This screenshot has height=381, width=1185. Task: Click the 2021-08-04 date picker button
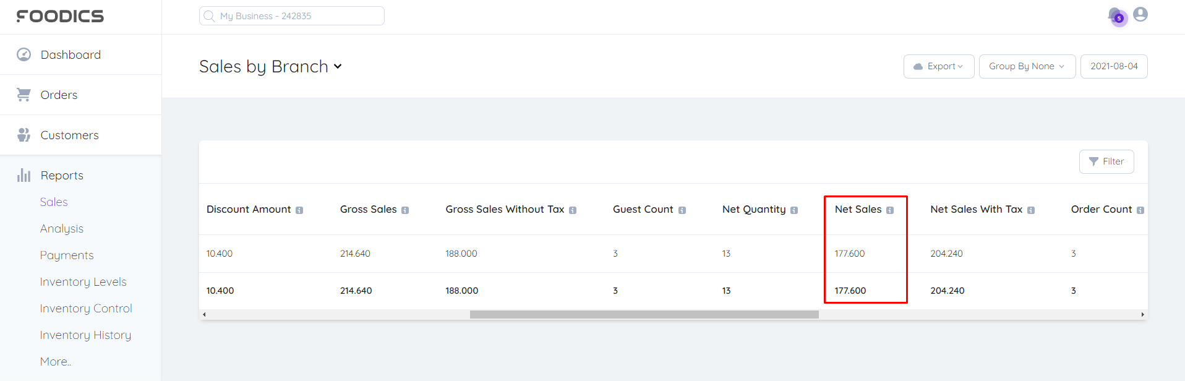point(1113,66)
